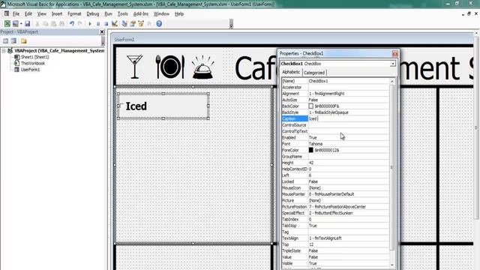The width and height of the screenshot is (480, 270).
Task: Click the Redo toolbar icon
Action: tap(80, 23)
